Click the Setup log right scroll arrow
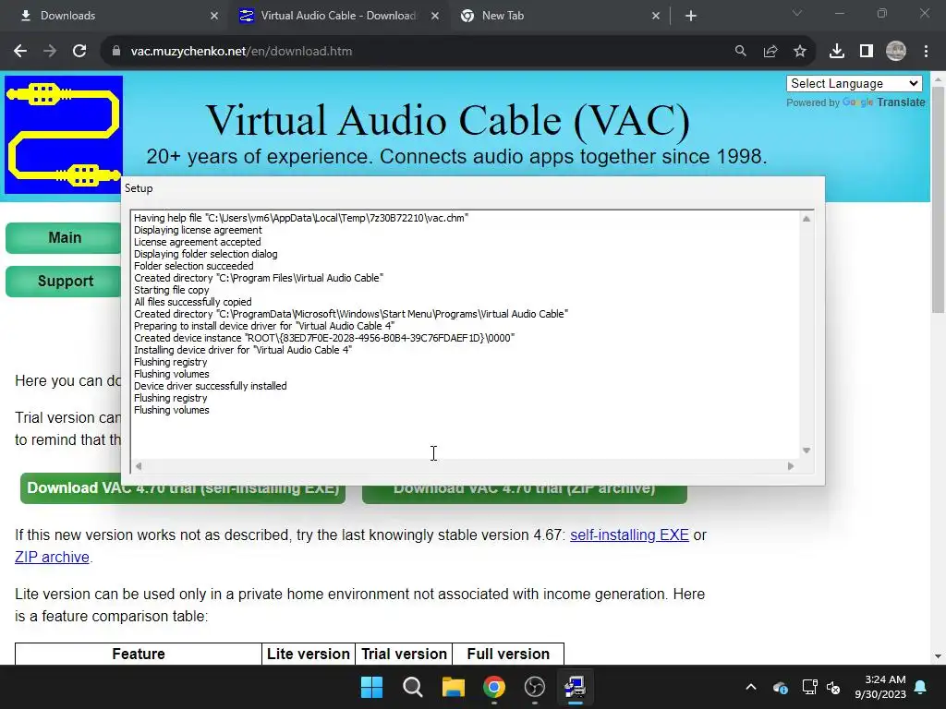 791,466
